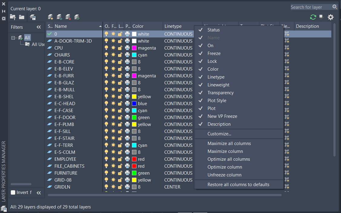Click the palette auto-hide icon
The height and width of the screenshot is (213, 341).
point(4,11)
